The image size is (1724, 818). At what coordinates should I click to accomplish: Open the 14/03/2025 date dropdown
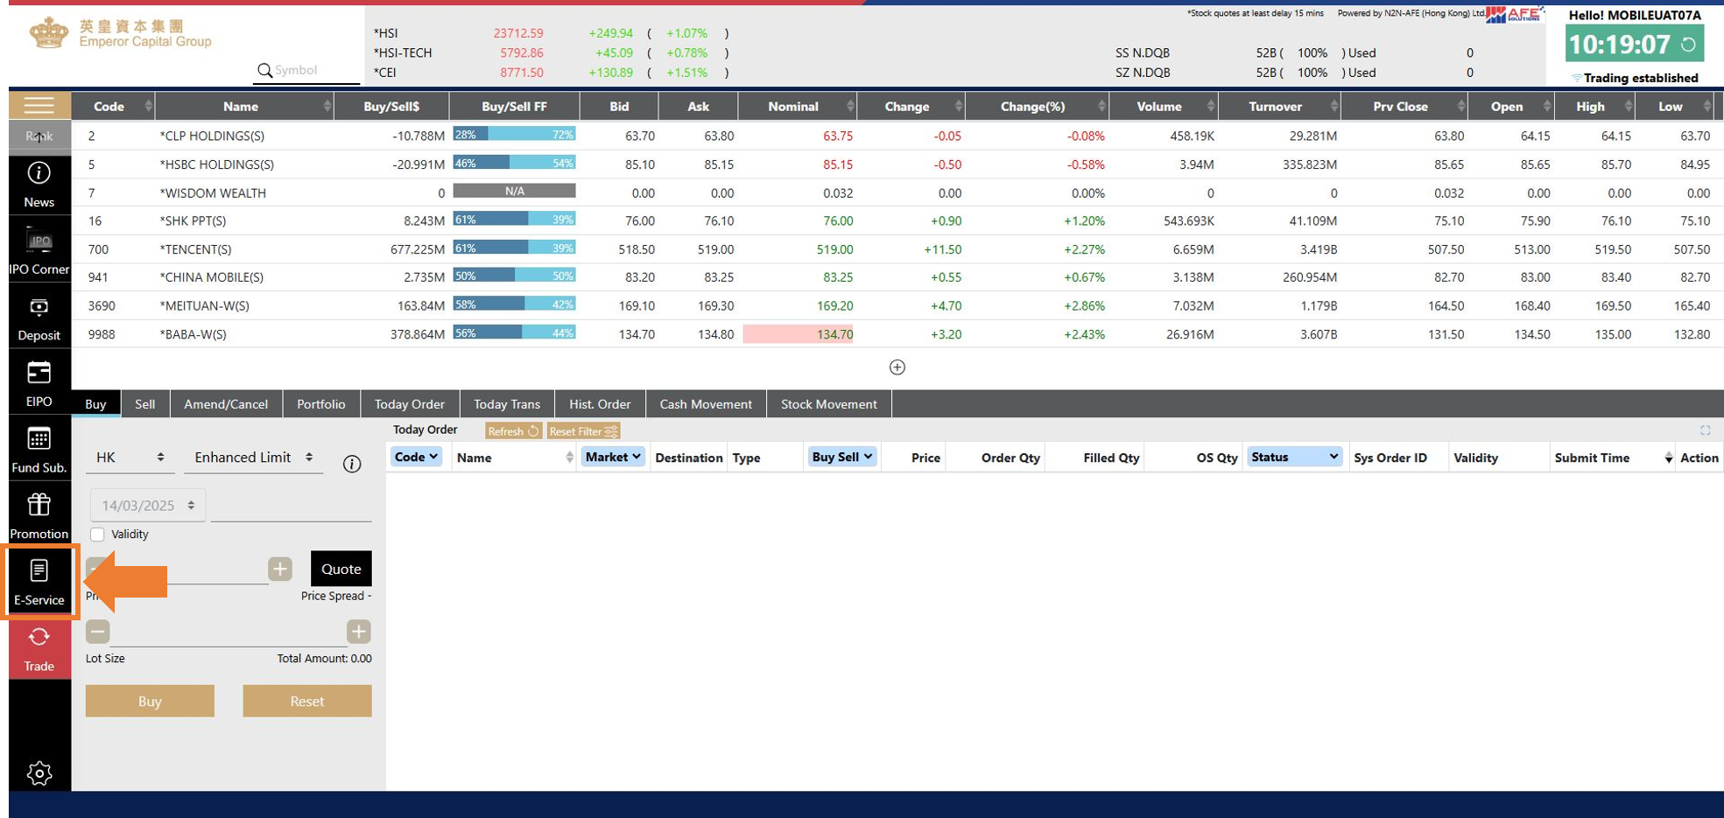(148, 506)
